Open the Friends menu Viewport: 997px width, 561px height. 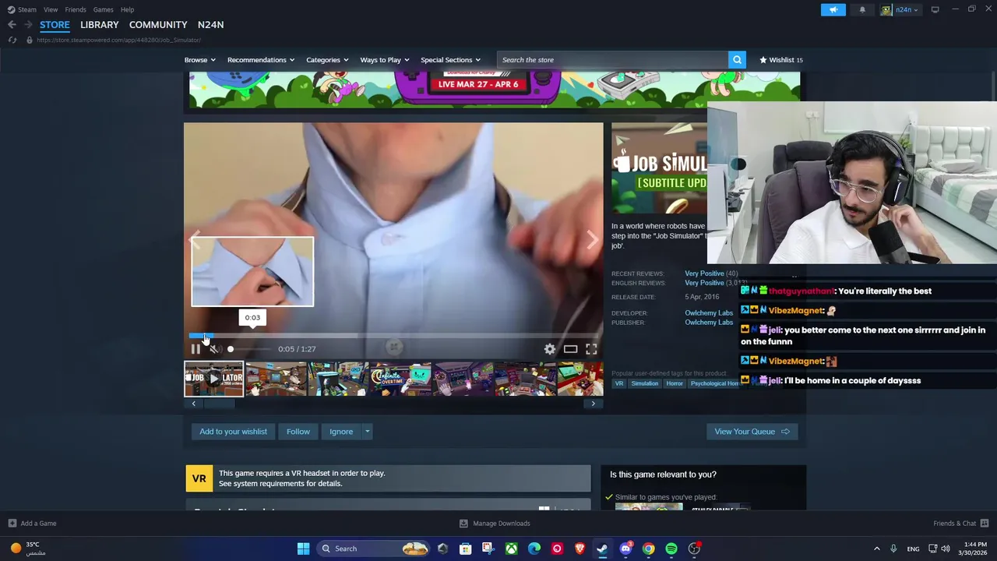point(76,9)
